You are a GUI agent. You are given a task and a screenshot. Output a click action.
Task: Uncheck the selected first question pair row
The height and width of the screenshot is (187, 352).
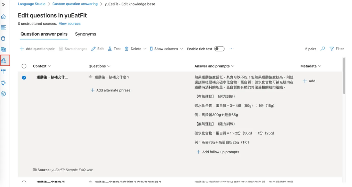[24, 77]
